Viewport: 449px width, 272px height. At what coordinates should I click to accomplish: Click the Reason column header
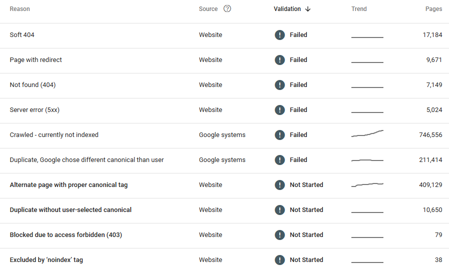tap(20, 9)
